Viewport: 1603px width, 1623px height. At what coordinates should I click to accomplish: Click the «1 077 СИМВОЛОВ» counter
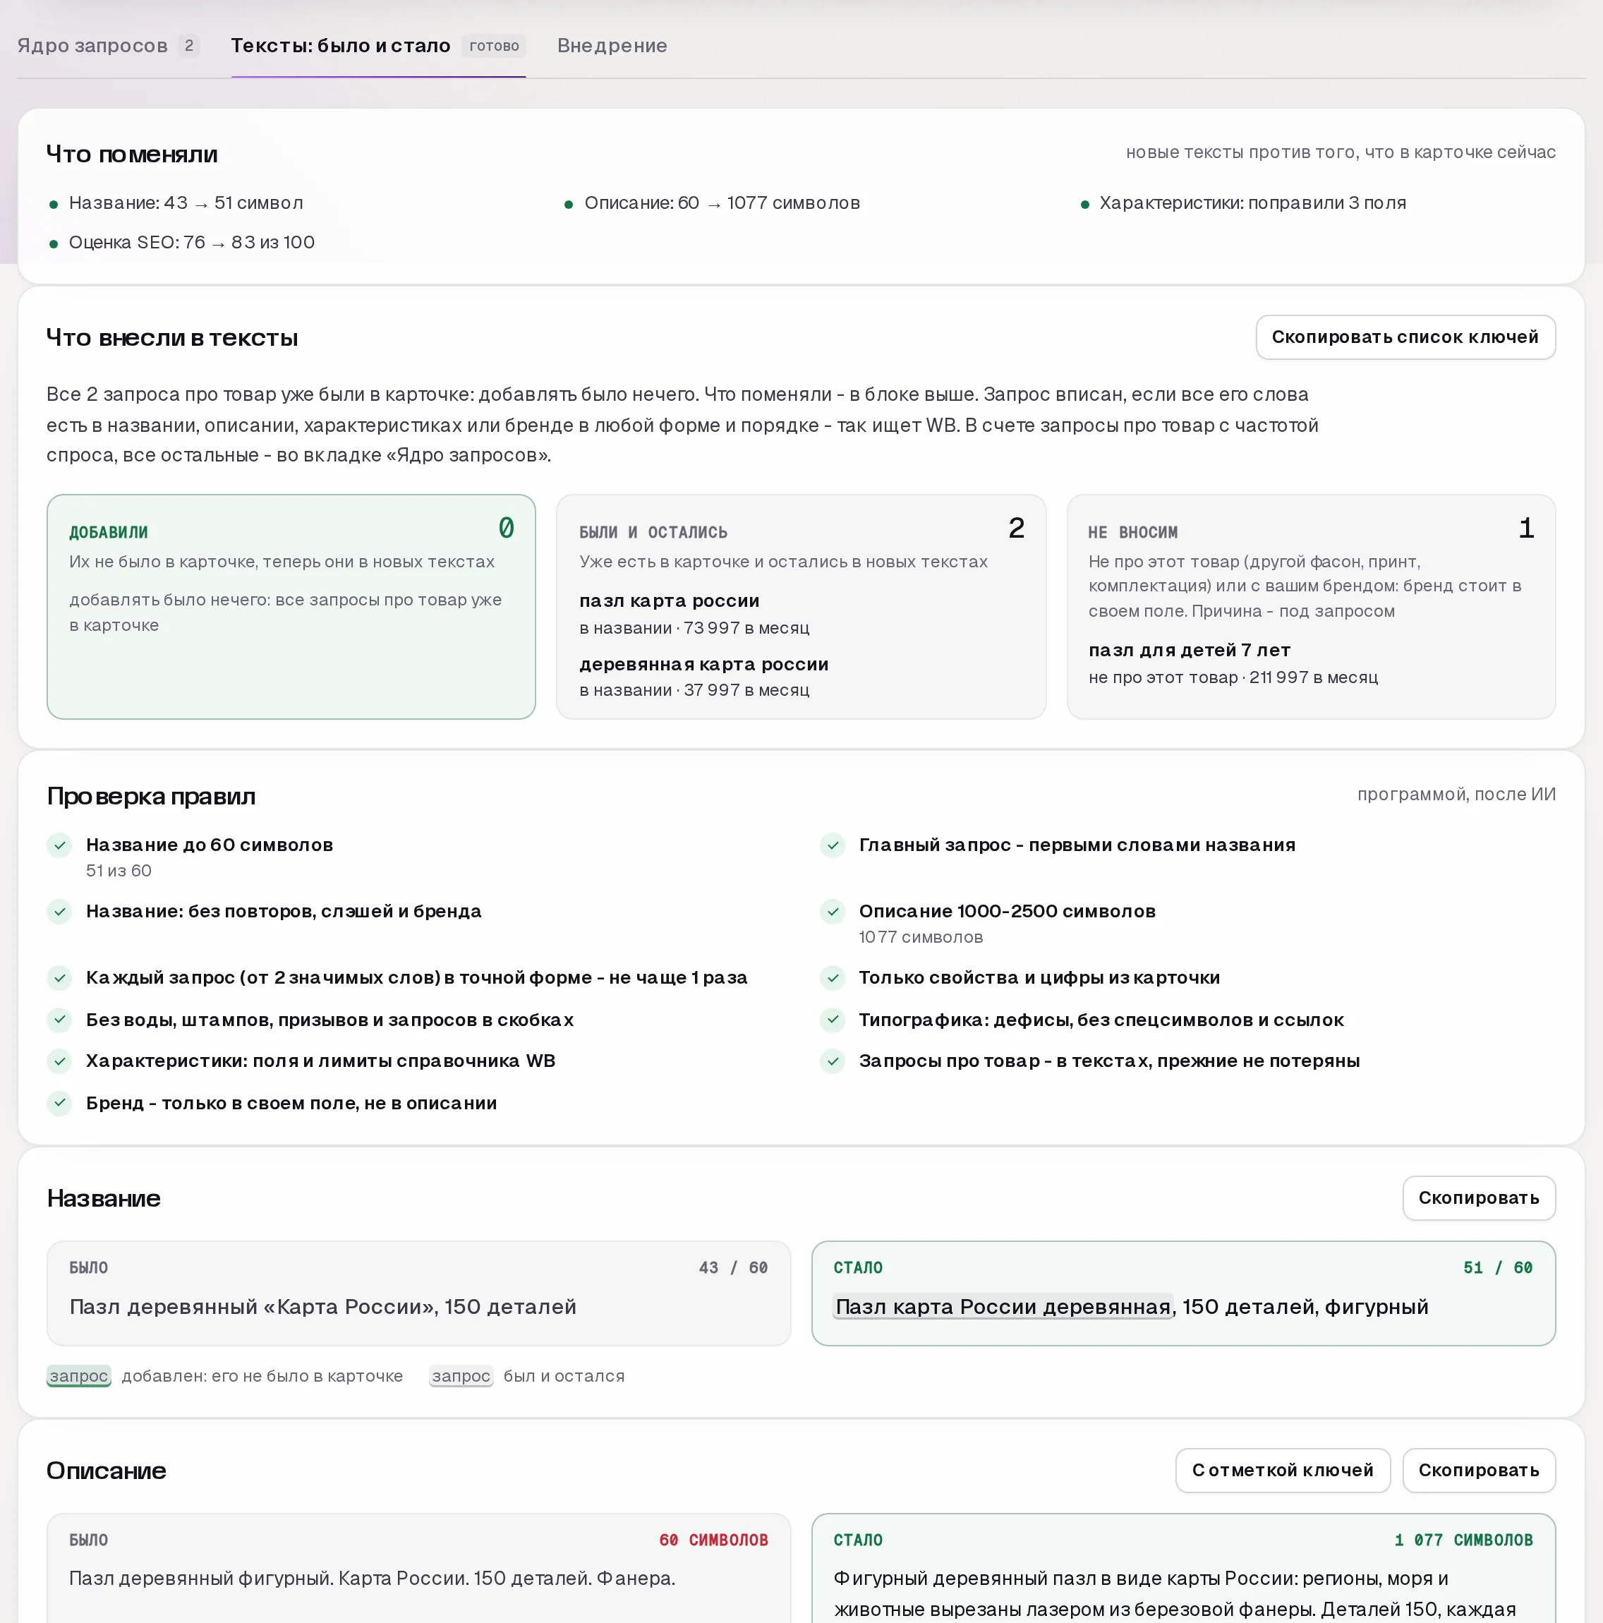click(x=1463, y=1540)
